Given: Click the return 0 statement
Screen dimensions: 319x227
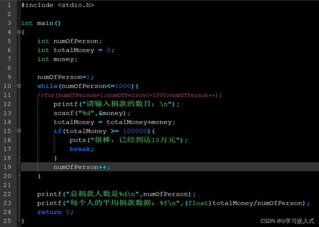Looking at the screenshot, I should 54,212.
